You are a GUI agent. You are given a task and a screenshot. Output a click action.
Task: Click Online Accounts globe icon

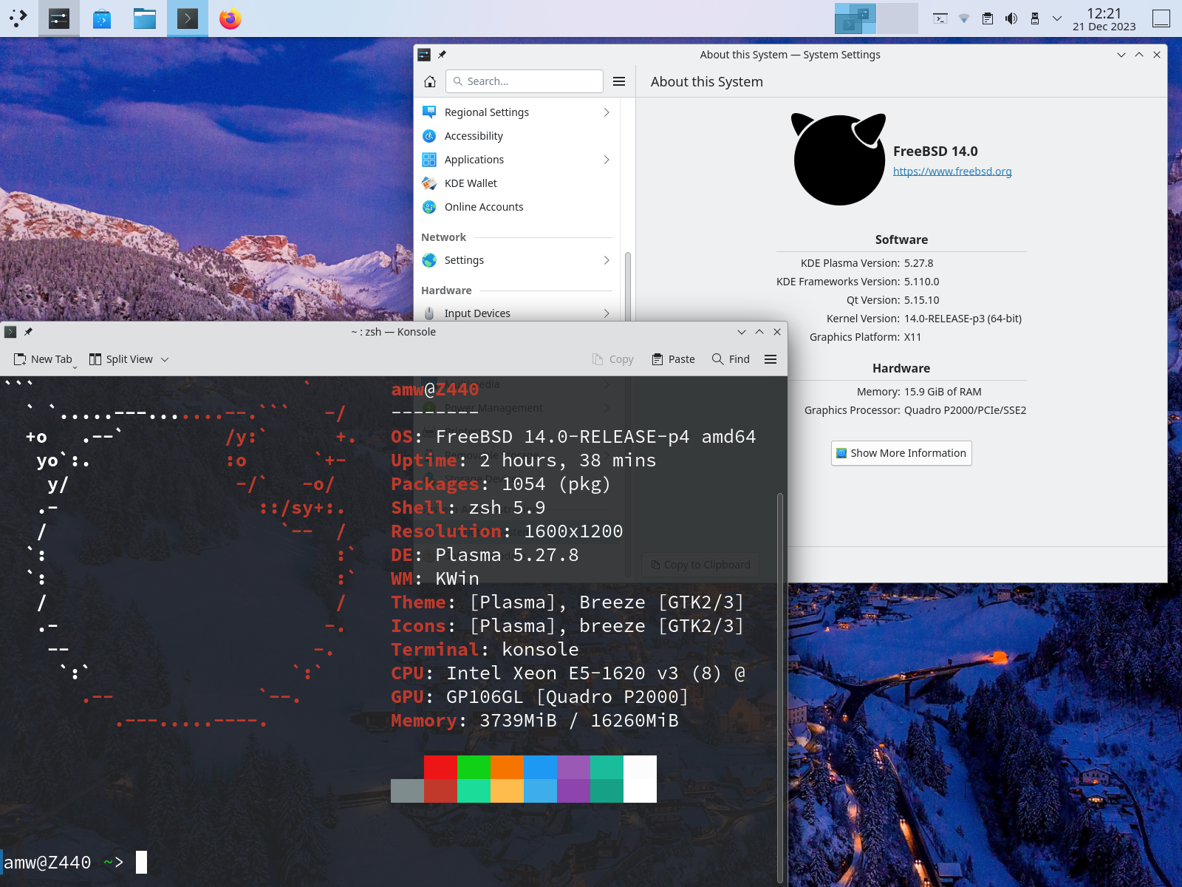pyautogui.click(x=429, y=207)
